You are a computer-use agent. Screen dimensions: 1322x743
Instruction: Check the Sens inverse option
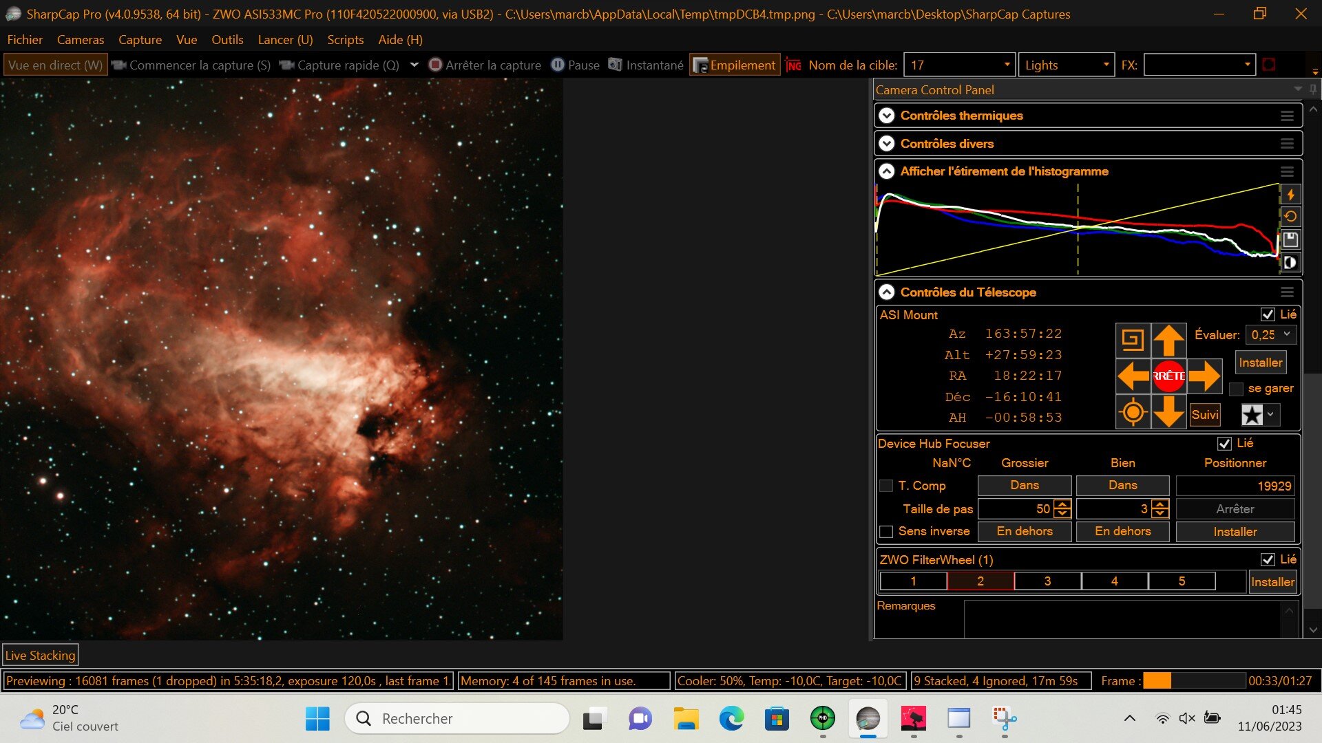click(887, 532)
